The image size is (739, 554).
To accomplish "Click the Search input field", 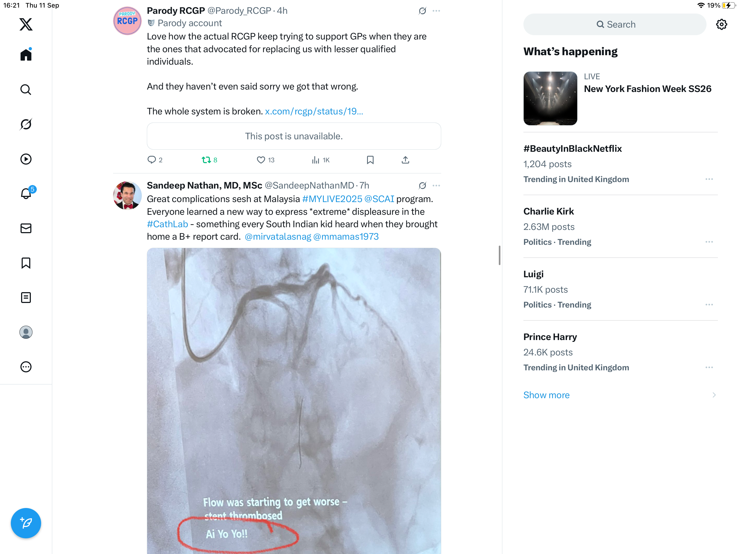I will coord(615,24).
